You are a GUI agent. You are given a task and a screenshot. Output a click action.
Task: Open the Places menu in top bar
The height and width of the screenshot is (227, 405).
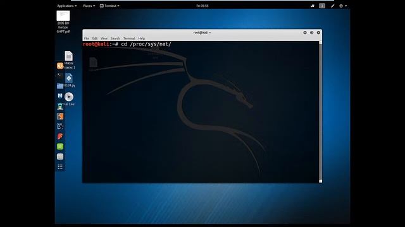click(x=89, y=6)
